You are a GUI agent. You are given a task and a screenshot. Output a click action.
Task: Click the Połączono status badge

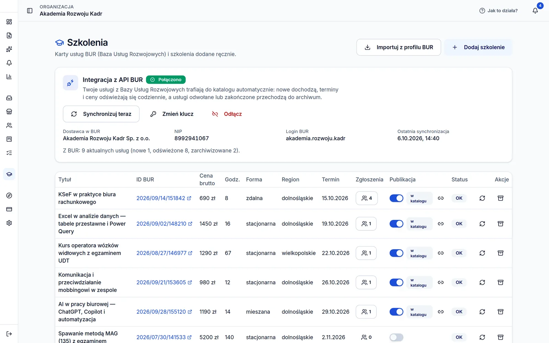pos(166,80)
